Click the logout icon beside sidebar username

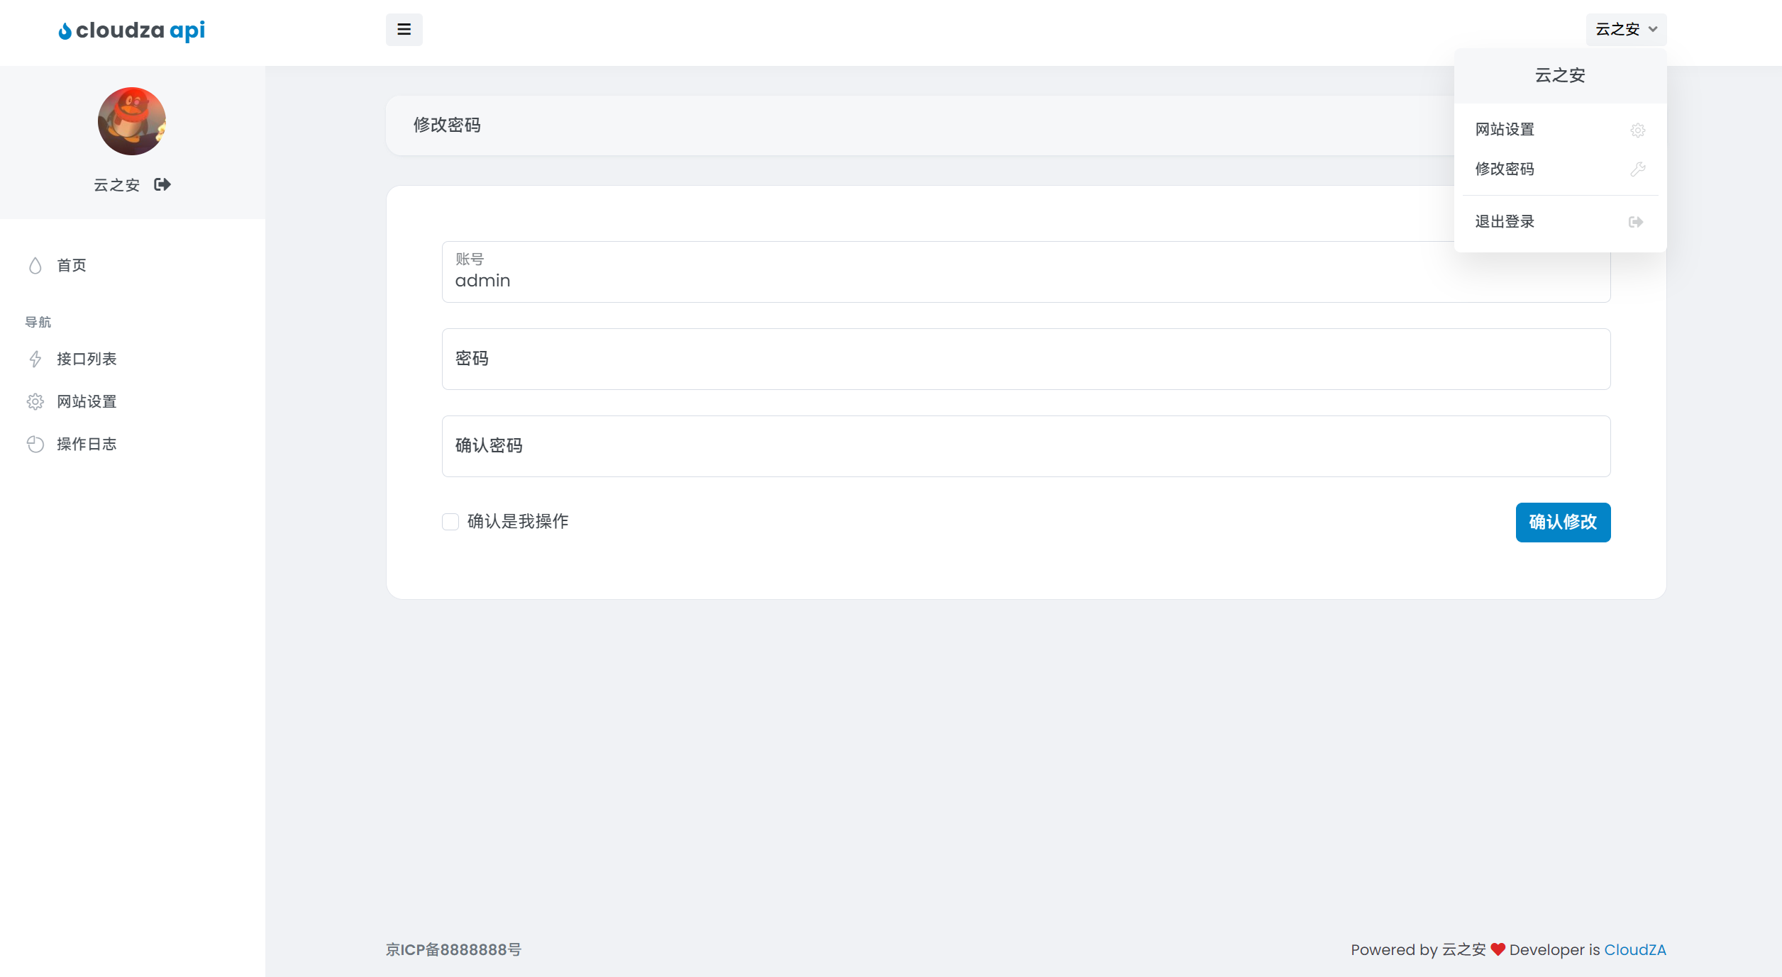pyautogui.click(x=162, y=185)
